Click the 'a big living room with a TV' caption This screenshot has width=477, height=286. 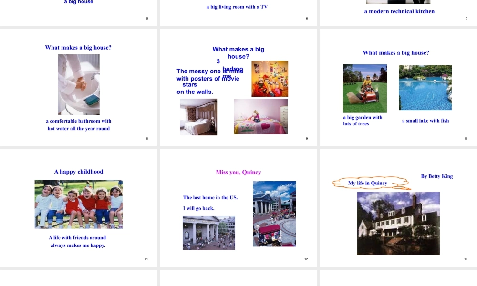click(x=237, y=7)
